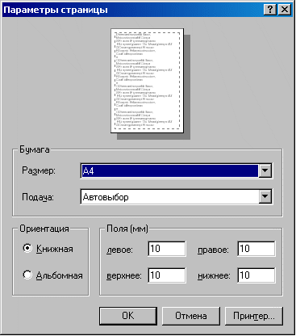This screenshot has height=336, width=296.
Task: Select the Книжная orientation radio button
Action: pos(27,248)
